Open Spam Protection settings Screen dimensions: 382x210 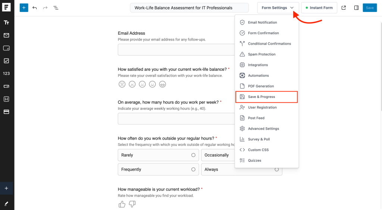point(266,54)
